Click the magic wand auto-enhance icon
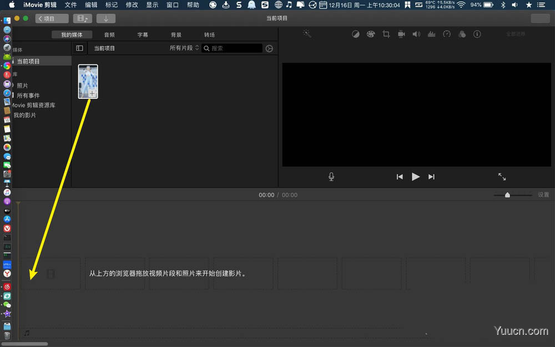The width and height of the screenshot is (555, 347). pos(307,34)
